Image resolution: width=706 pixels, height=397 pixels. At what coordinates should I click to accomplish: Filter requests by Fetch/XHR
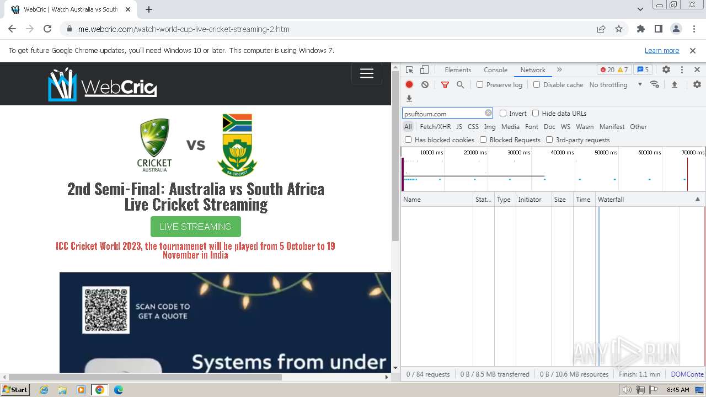pyautogui.click(x=435, y=127)
